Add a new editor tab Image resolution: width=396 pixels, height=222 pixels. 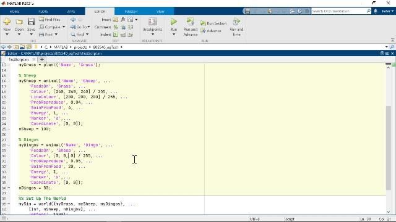click(x=42, y=60)
